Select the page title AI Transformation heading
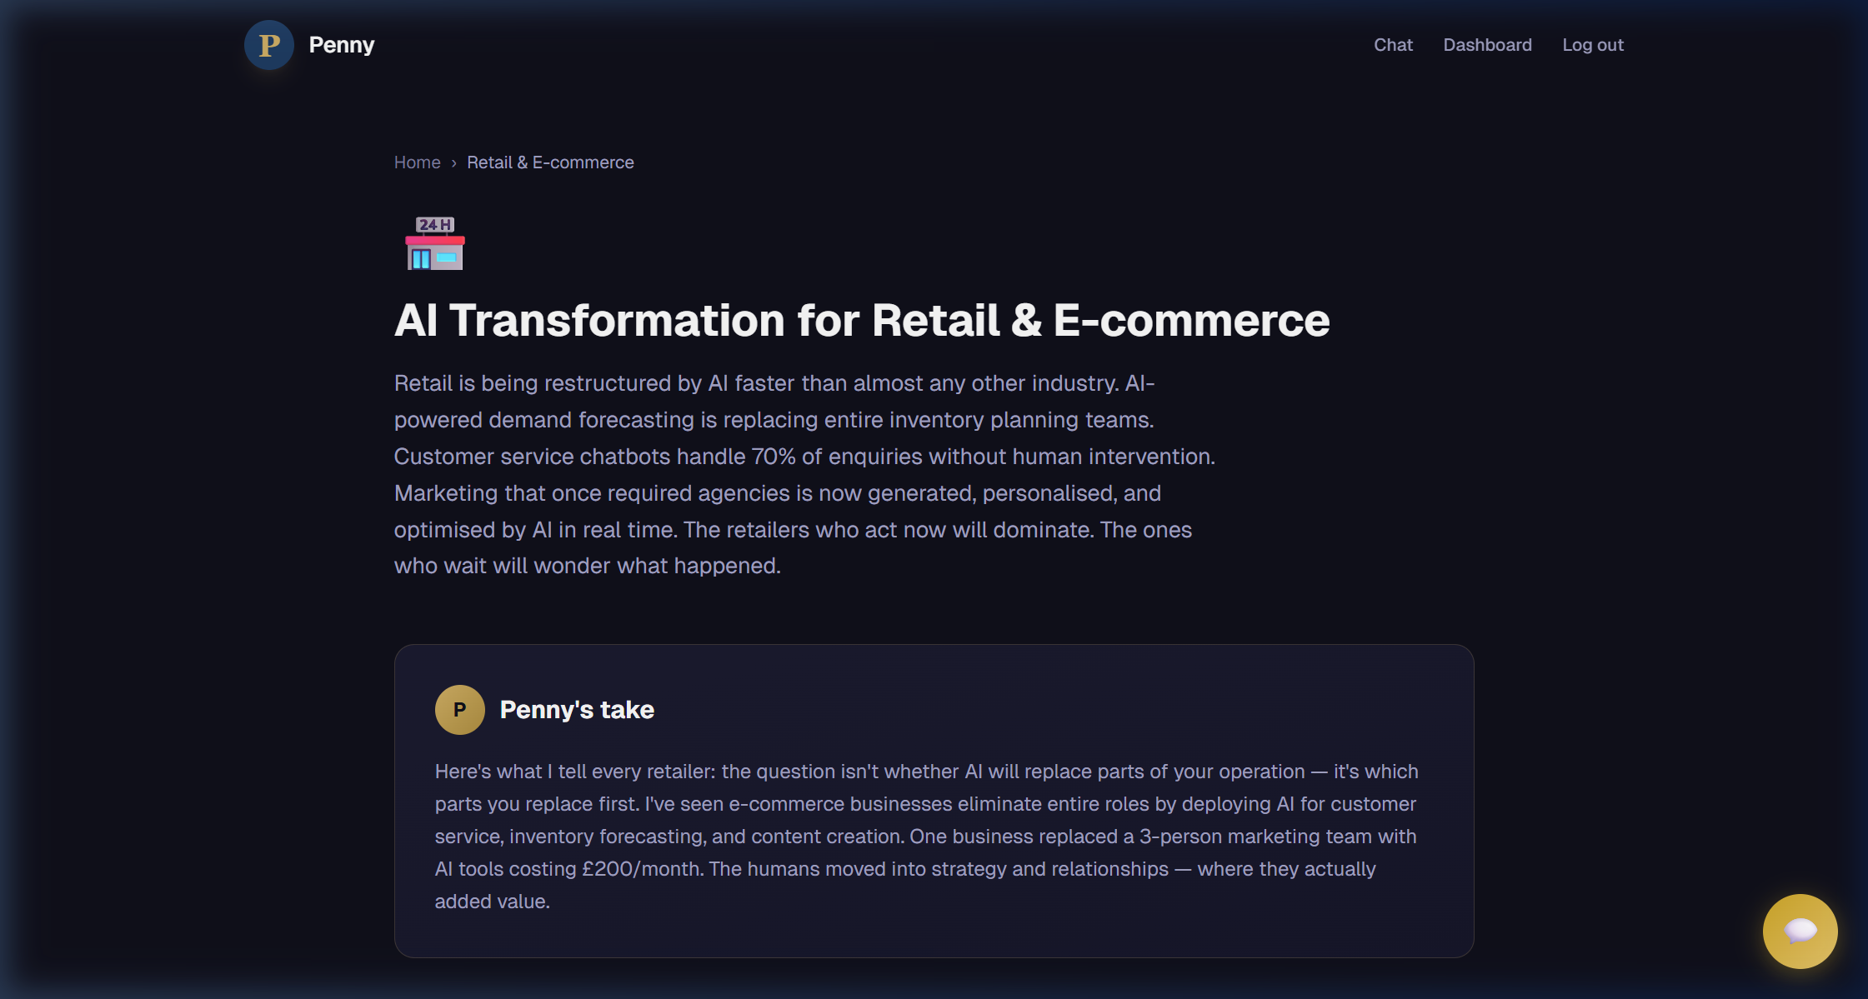 point(862,319)
